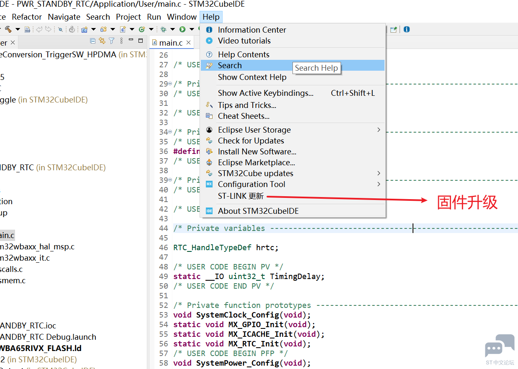This screenshot has height=369, width=518.
Task: Select the ST-LINK 更新 menu entry
Action: tap(241, 196)
